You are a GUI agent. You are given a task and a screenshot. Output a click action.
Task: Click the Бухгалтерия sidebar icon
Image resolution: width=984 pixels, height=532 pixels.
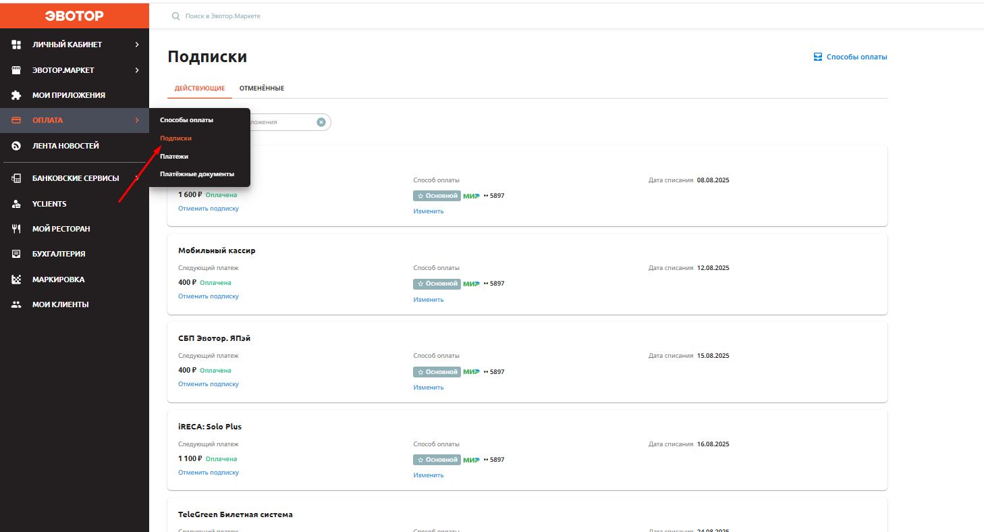coord(17,254)
